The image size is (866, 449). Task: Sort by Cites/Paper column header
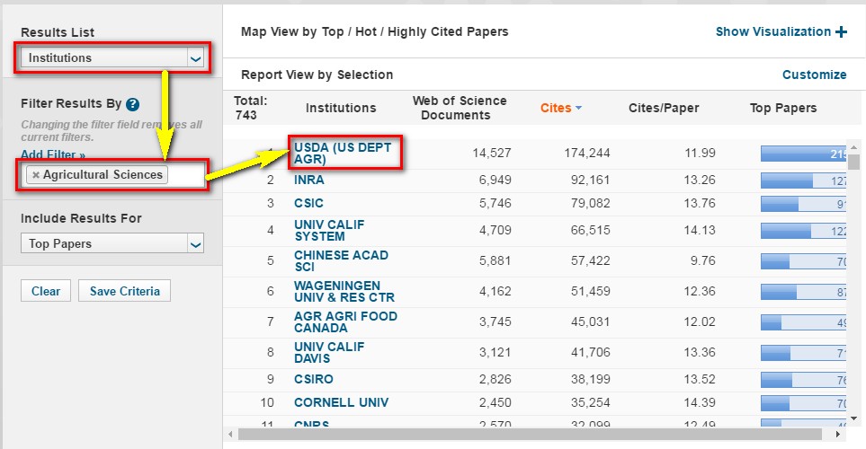pyautogui.click(x=664, y=108)
